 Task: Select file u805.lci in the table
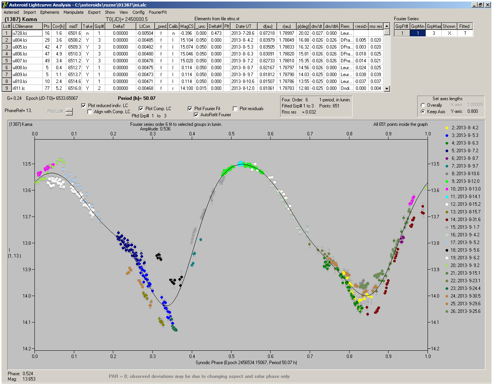(27, 47)
